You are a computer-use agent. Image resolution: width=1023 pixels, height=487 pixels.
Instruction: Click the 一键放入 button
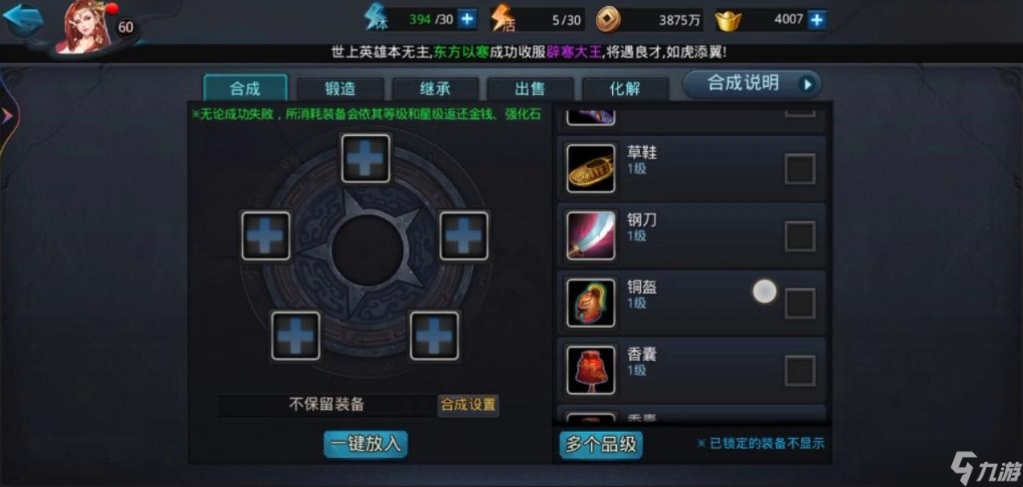(366, 444)
